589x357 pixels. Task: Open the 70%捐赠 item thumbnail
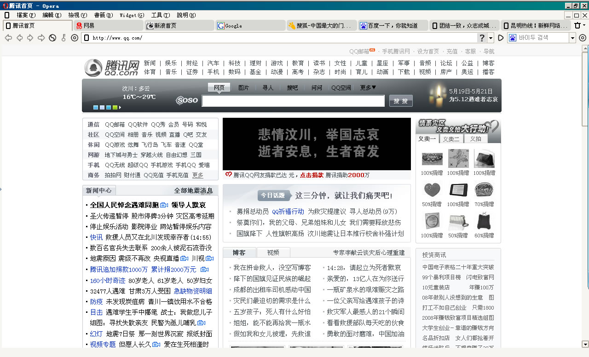tap(484, 190)
